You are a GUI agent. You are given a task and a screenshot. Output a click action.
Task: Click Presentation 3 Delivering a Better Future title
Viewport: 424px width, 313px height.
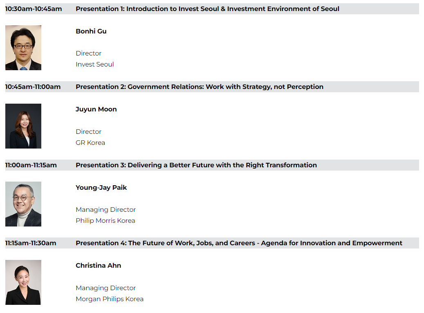pos(196,165)
